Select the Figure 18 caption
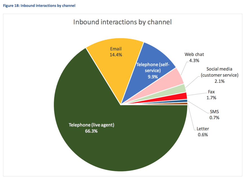The image size is (245, 179). pos(39,5)
